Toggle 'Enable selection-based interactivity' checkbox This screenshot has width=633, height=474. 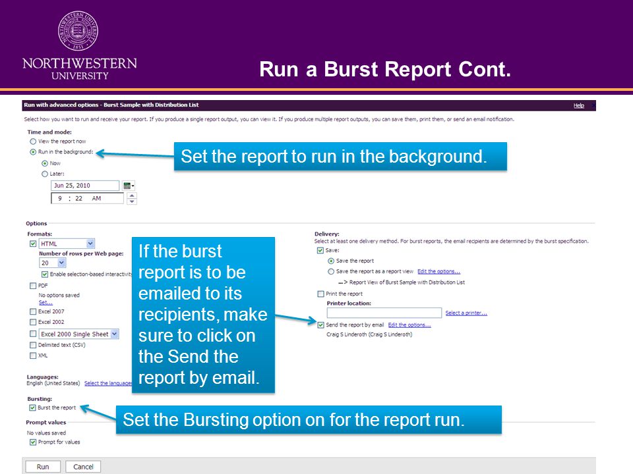[x=45, y=275]
